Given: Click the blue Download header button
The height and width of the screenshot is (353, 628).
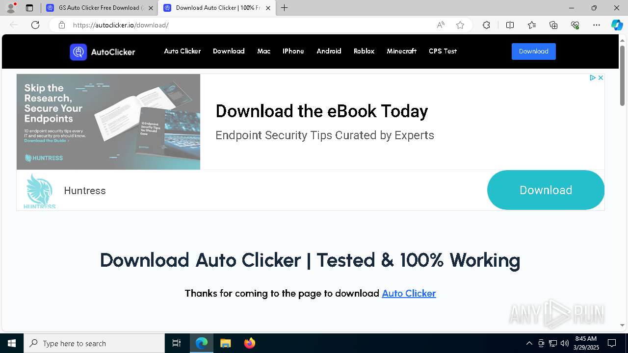Looking at the screenshot, I should coord(534,51).
